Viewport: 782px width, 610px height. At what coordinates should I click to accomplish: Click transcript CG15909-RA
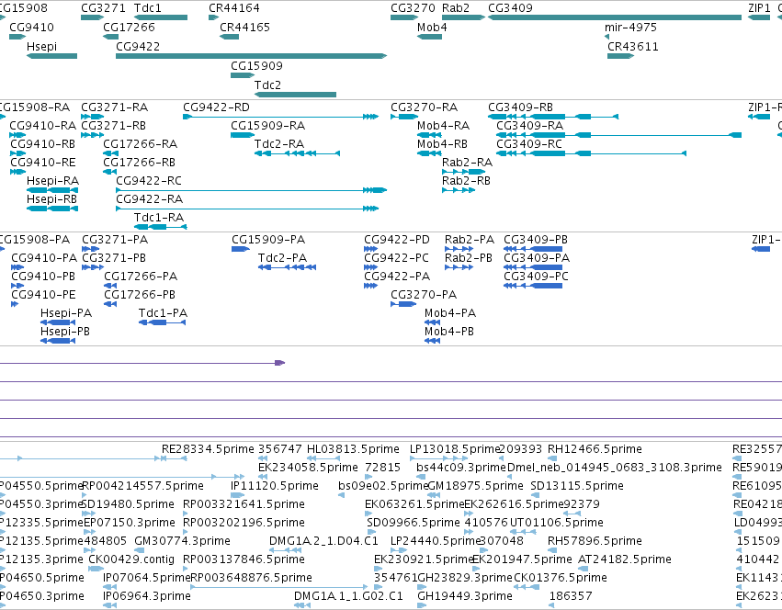(x=267, y=126)
